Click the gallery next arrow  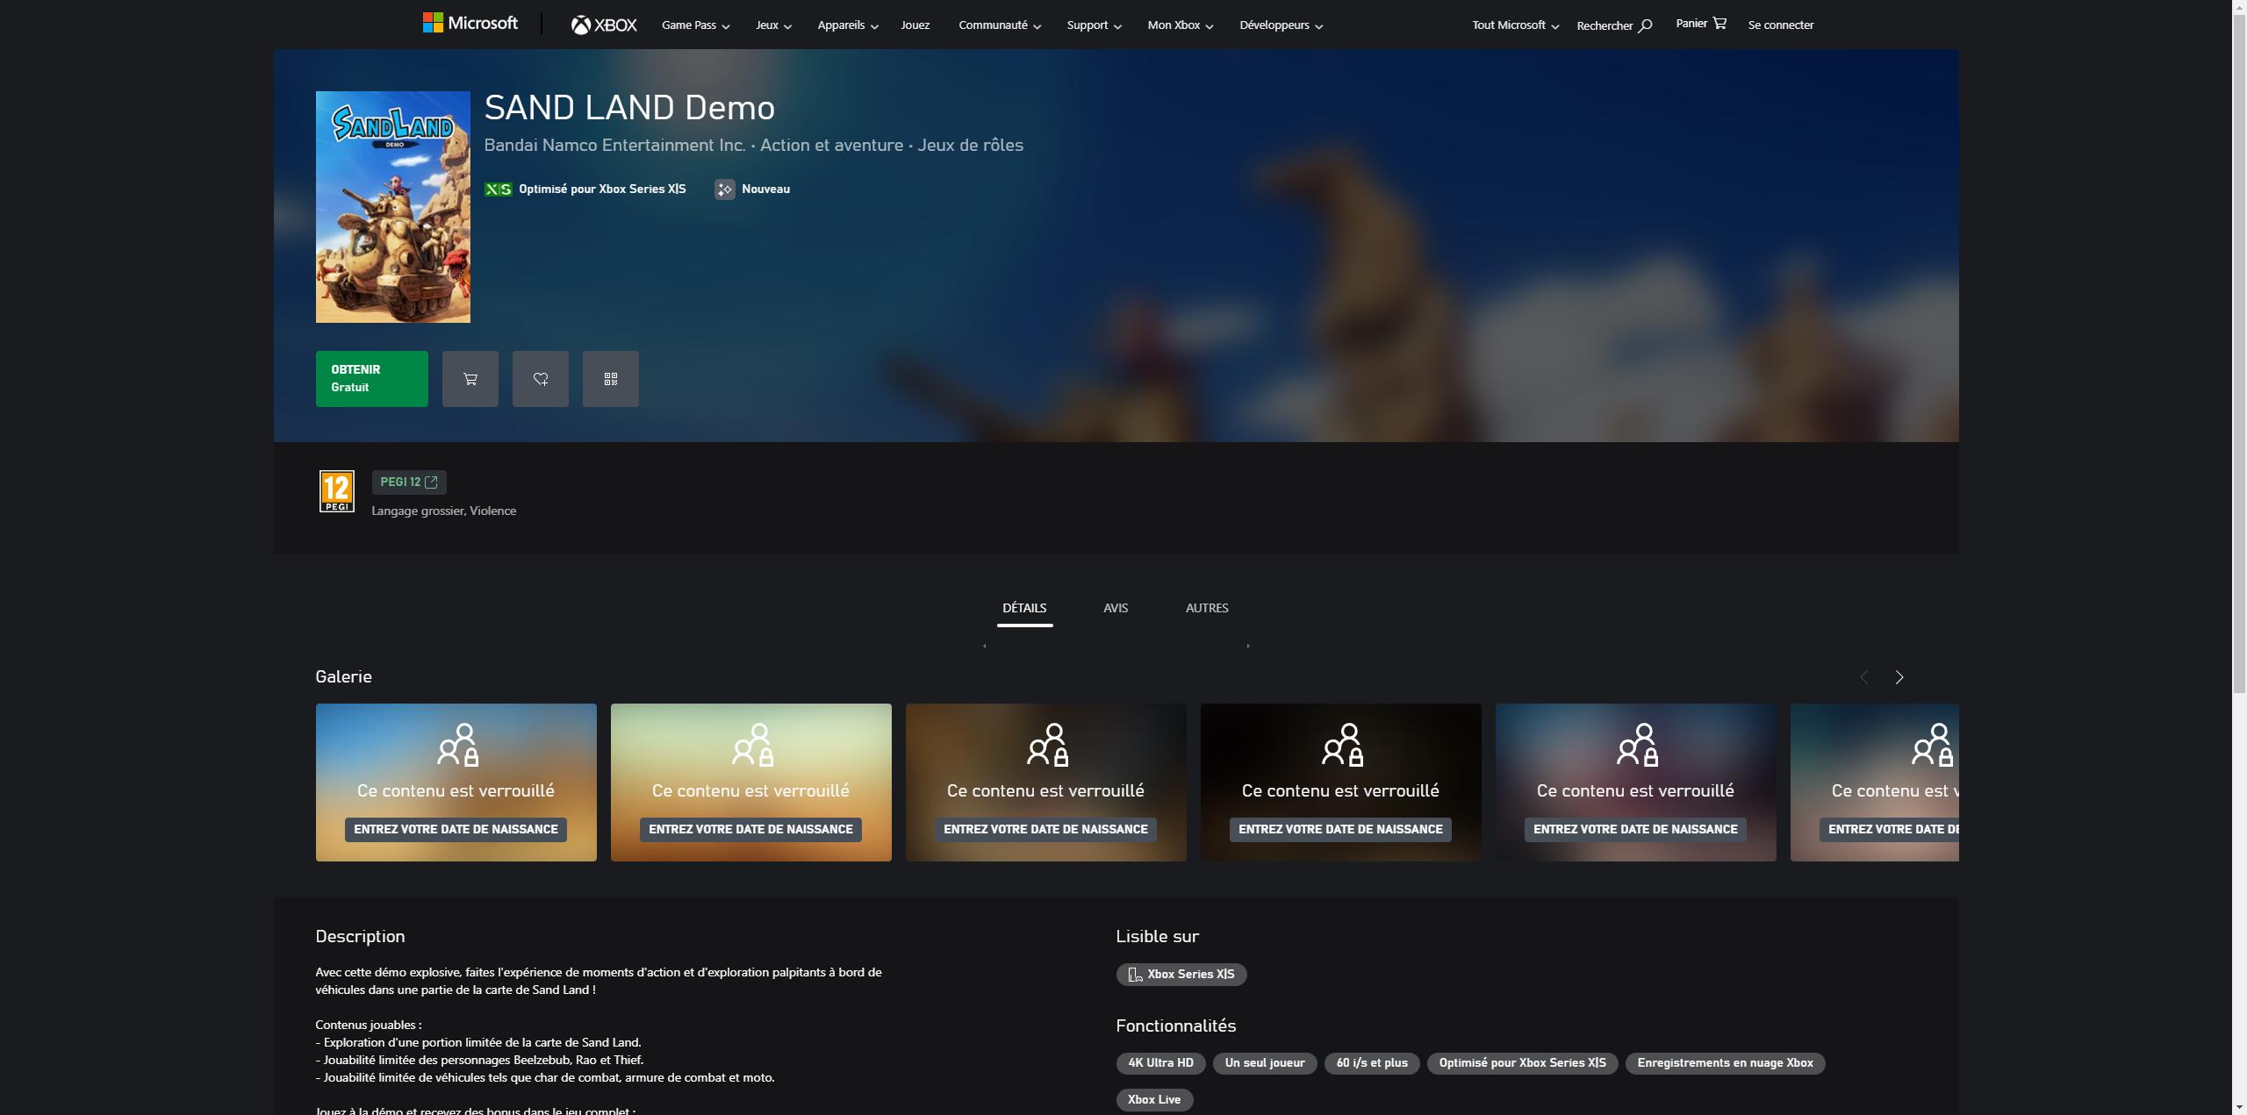tap(1899, 676)
